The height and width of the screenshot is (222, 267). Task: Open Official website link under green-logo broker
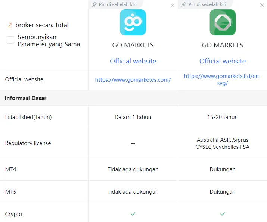tap(223, 61)
